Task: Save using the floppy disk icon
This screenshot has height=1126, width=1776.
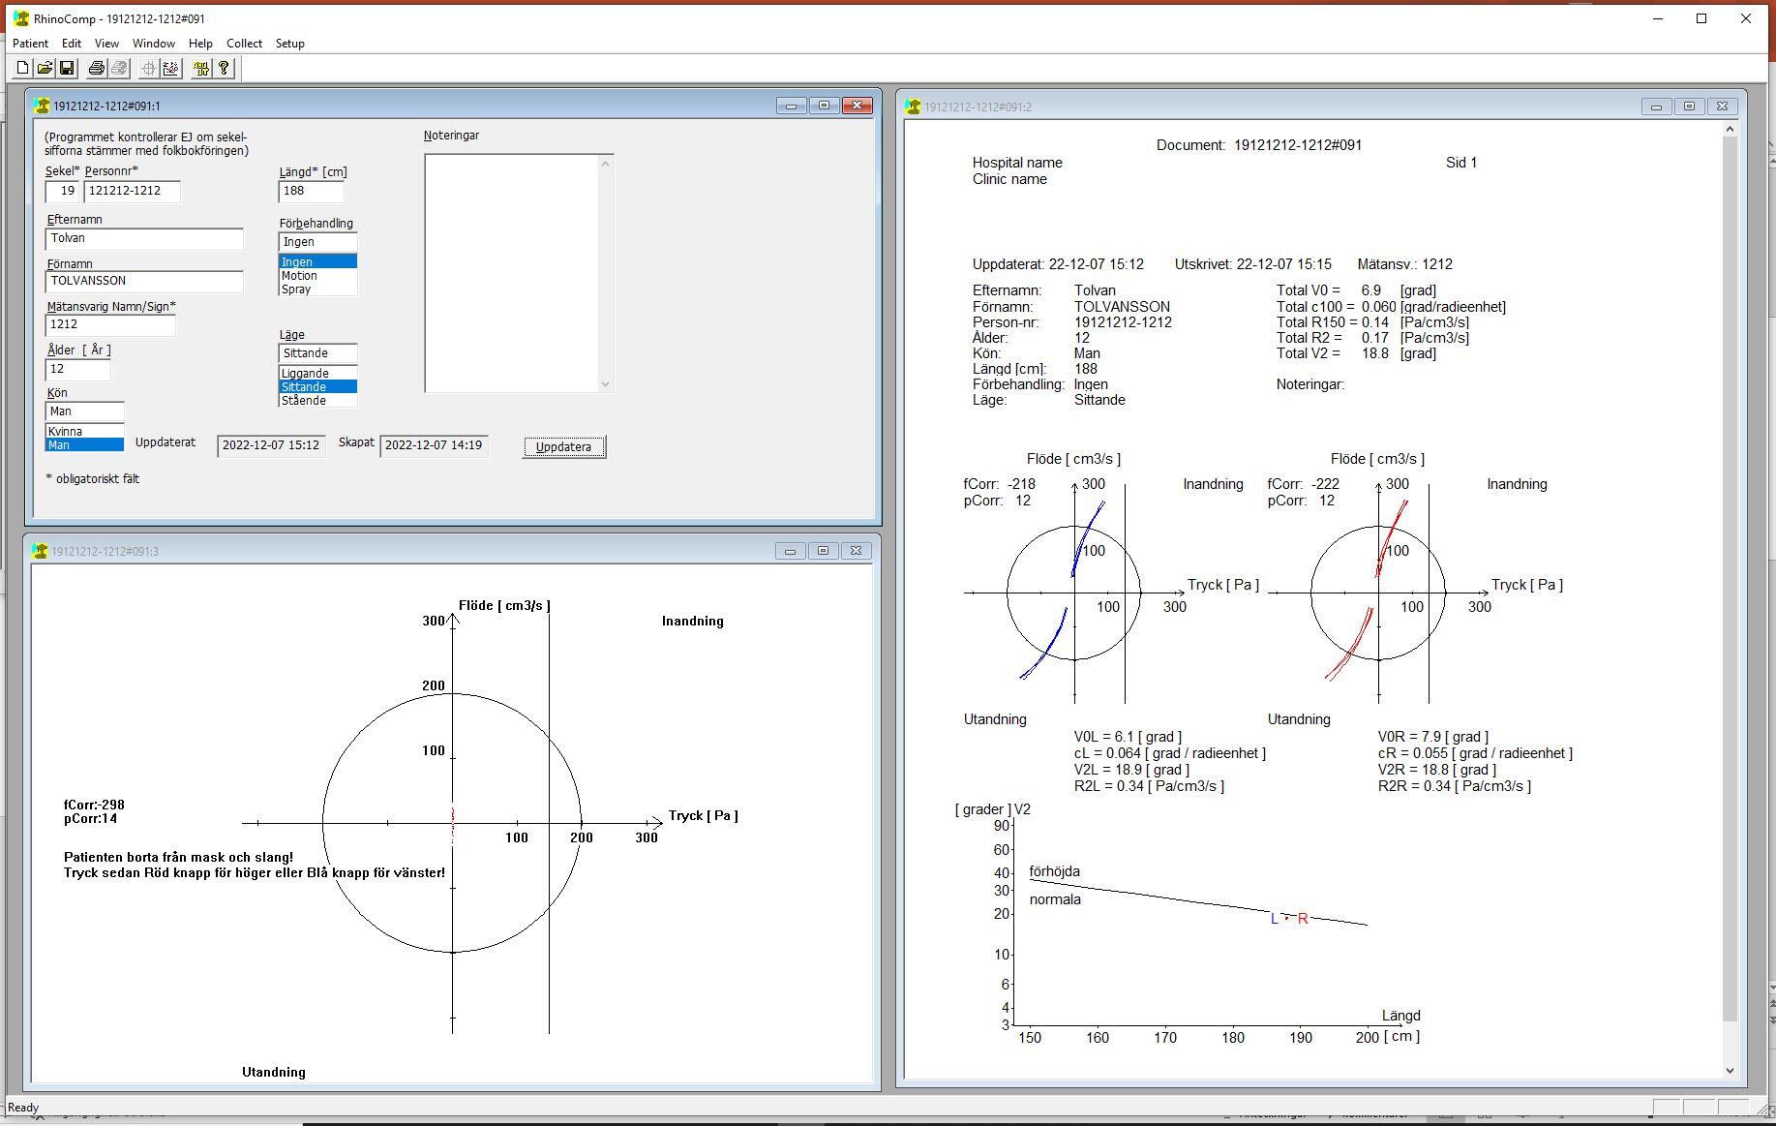Action: (67, 68)
